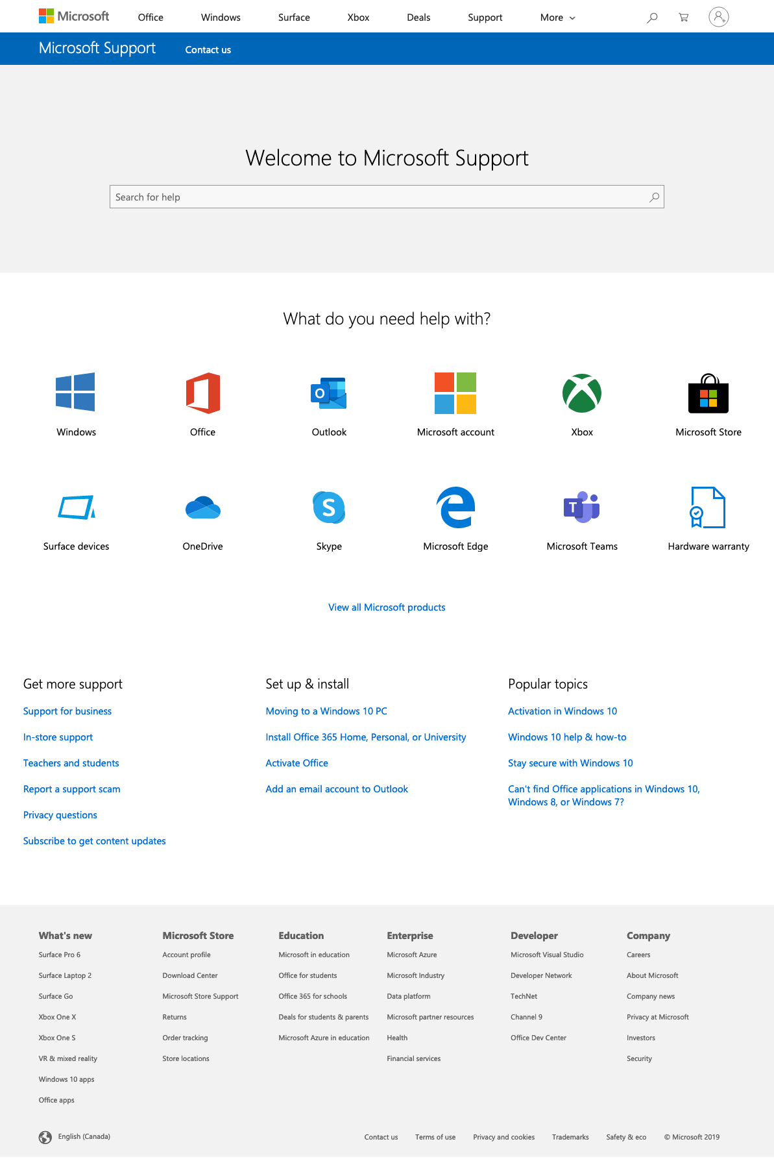Submit search with magnifier in search box
The image size is (774, 1159).
coord(654,197)
